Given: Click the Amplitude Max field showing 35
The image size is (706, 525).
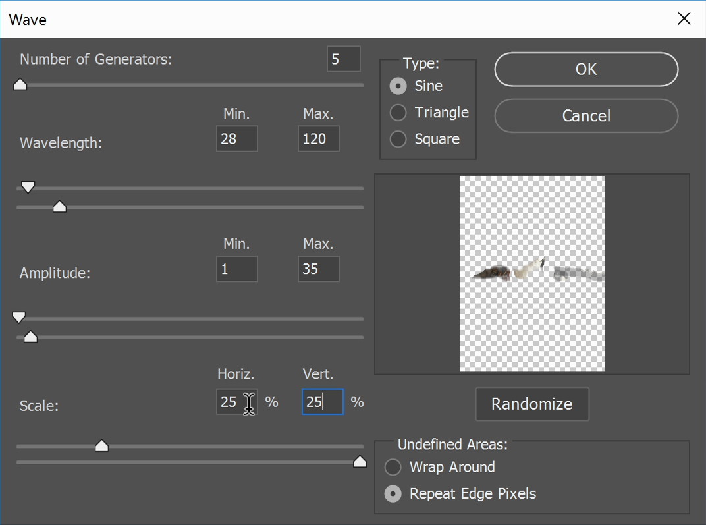Looking at the screenshot, I should pos(318,269).
